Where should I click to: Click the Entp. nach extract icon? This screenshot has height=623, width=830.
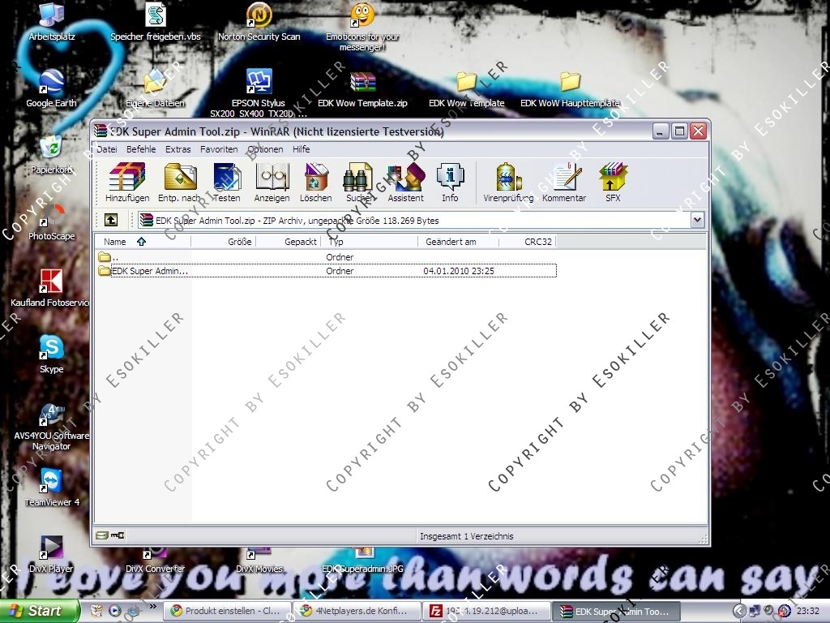[x=179, y=183]
